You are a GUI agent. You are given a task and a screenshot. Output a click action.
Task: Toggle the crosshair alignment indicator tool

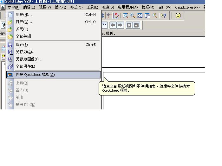108,15
